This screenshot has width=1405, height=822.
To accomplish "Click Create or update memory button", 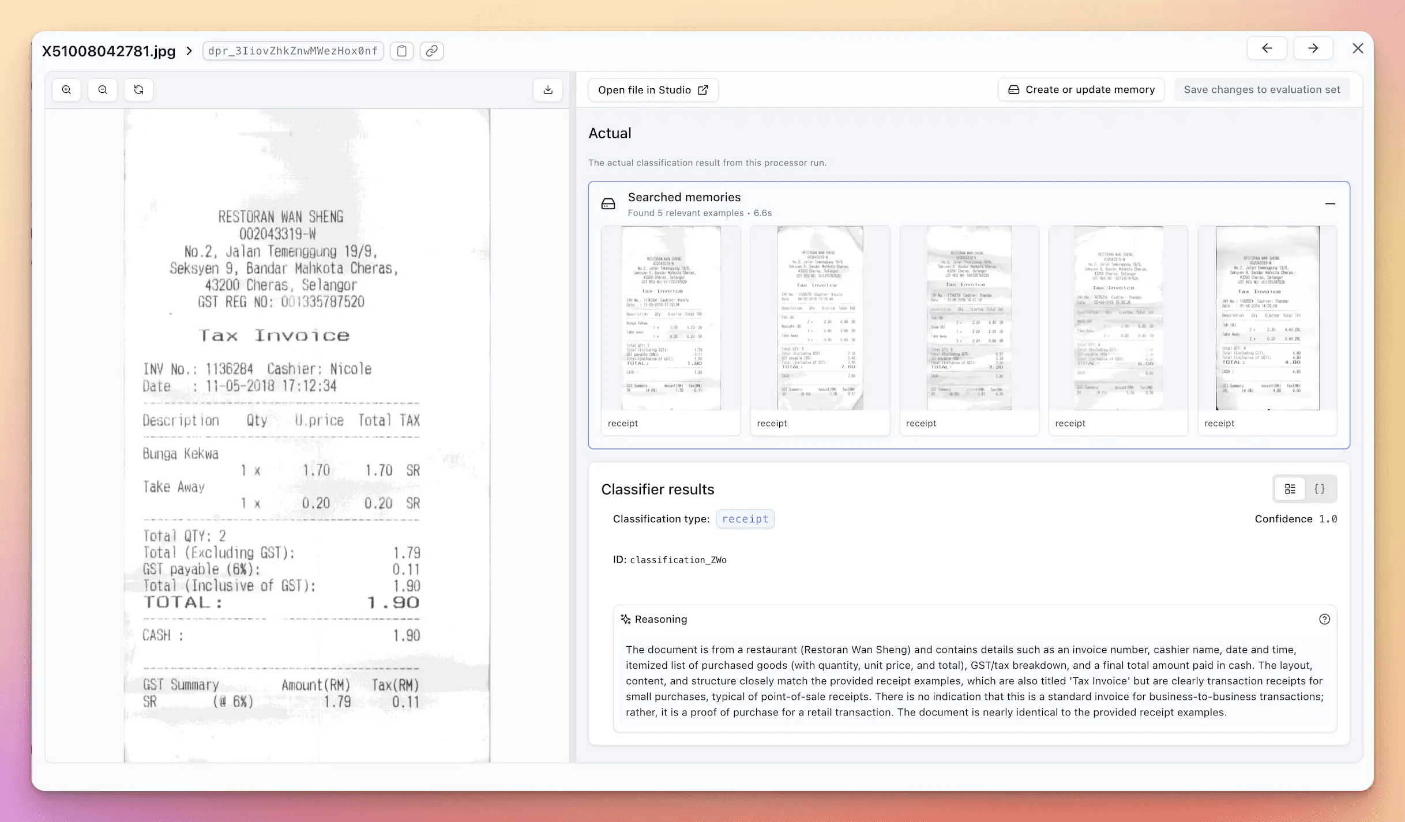I will tap(1081, 90).
